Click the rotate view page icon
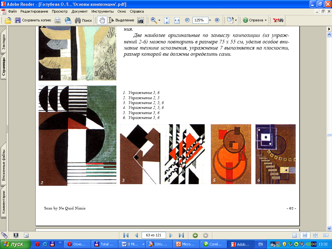The width and height of the screenshot is (332, 249). (x=230, y=20)
